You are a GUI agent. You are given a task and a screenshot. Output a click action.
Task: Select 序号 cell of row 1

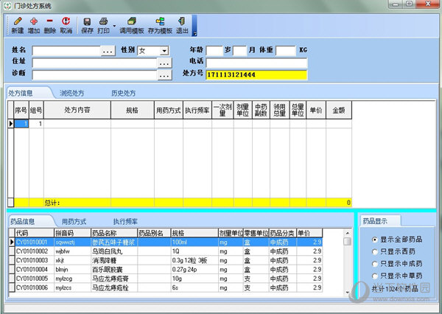[21, 124]
